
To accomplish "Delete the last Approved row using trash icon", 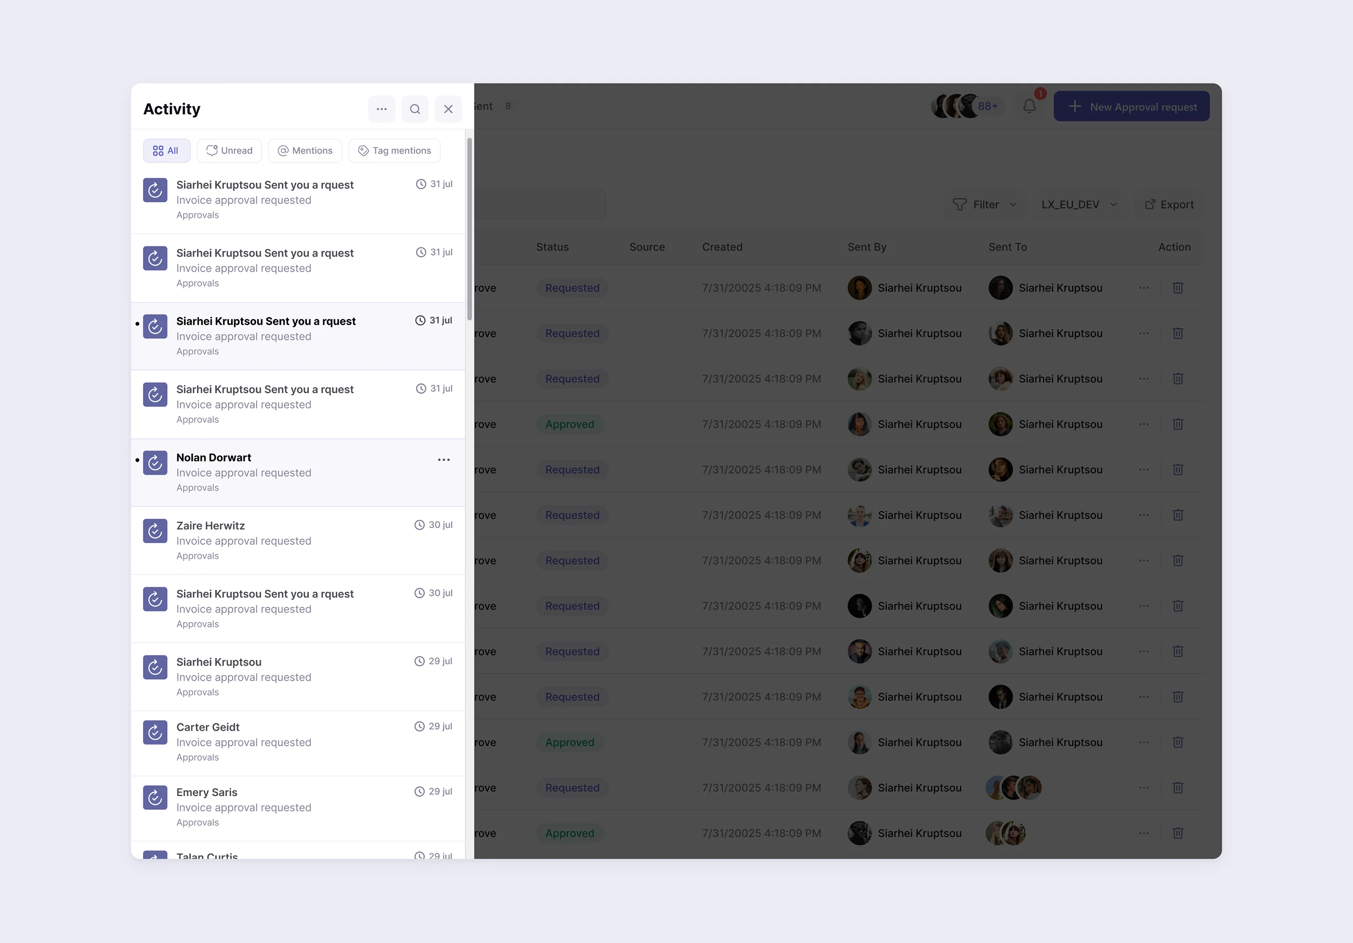I will tap(1178, 833).
